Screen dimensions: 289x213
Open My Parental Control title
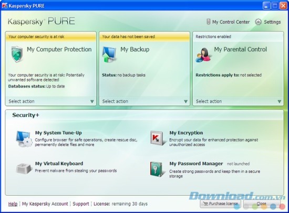click(240, 49)
